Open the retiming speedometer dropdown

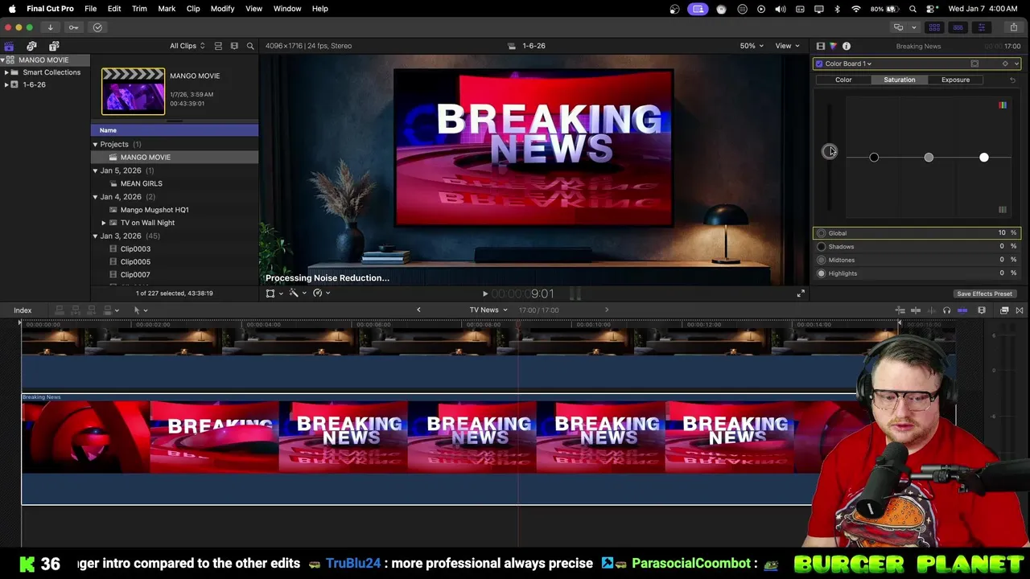click(x=321, y=294)
